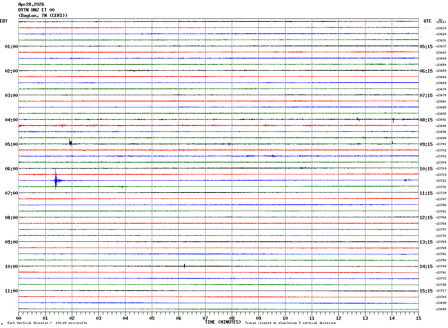Viewport: 448px width, 328px height.
Task: Select the 08:00 EDT row label
Action: (11, 218)
